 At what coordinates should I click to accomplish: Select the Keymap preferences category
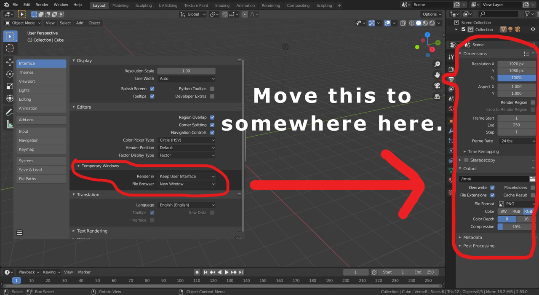[41, 150]
